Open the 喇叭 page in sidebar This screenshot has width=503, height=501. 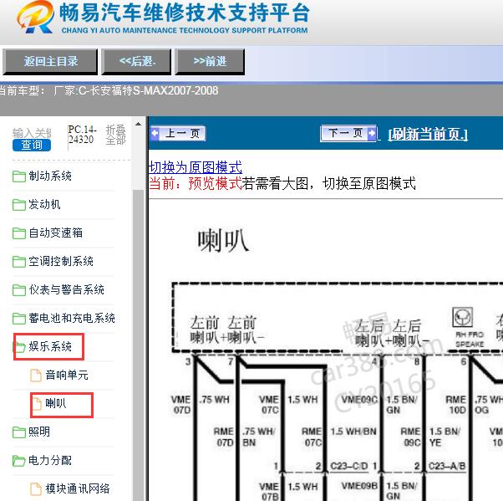(56, 403)
